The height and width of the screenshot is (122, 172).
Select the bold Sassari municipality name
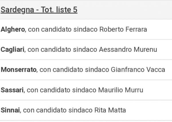(12, 90)
